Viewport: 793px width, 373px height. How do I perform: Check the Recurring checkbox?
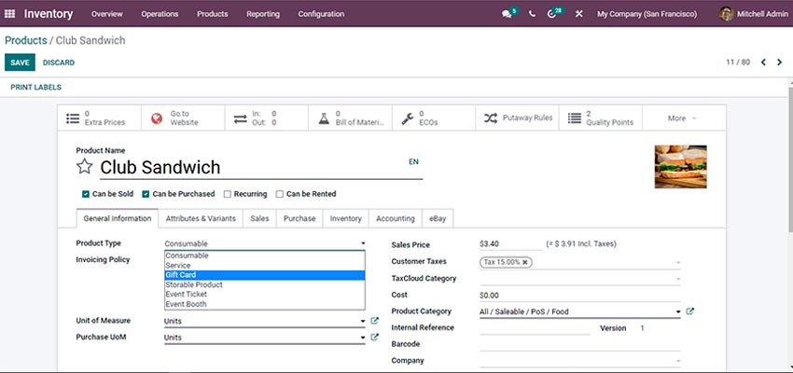227,194
